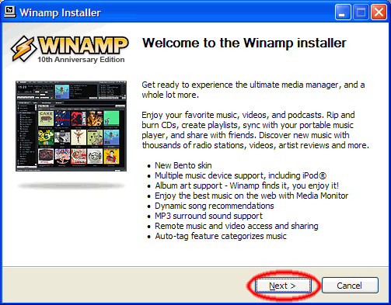Open the Winamp Bento skin preview thumbnail
The image size is (391, 305).
click(x=71, y=126)
